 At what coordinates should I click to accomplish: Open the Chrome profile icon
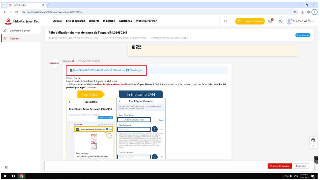click(308, 12)
